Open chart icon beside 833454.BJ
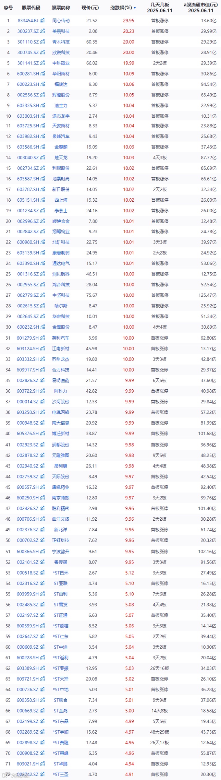The width and height of the screenshot is (221, 780). click(x=42, y=21)
